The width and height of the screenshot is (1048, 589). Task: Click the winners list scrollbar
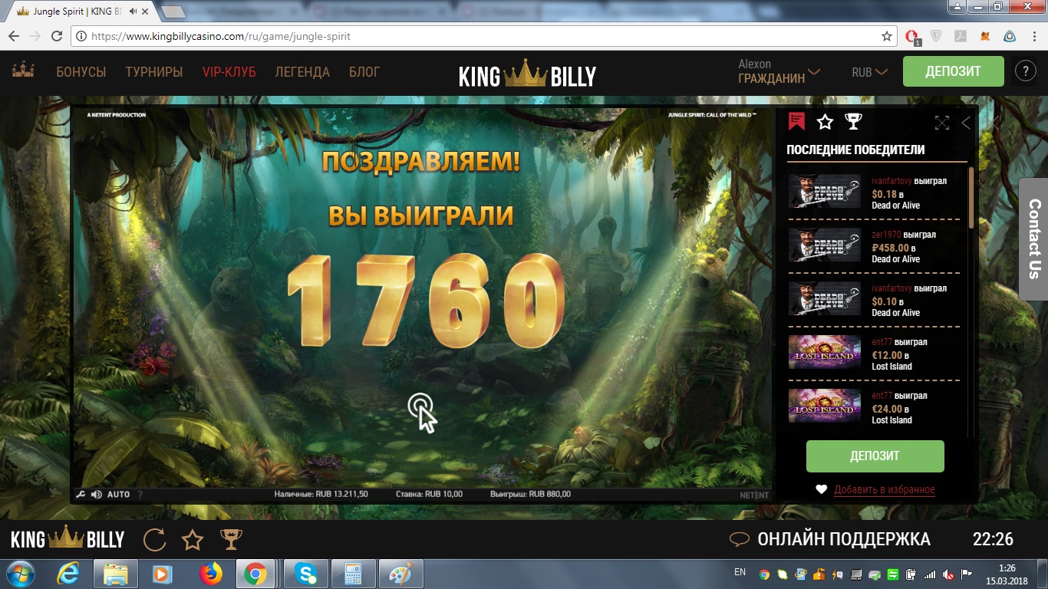971,197
